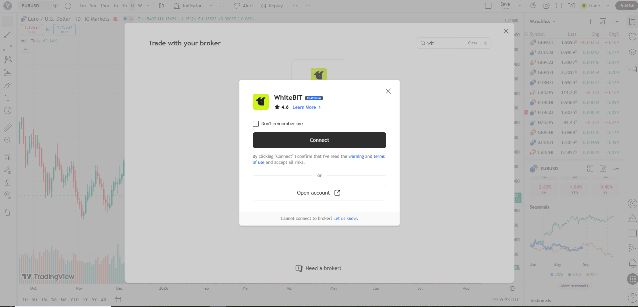Open the emoji and icons tool
Viewport: 638px width, 307px height.
[8, 110]
